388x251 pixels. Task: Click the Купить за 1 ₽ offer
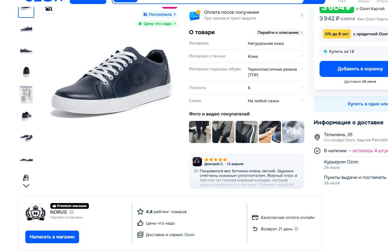[354, 51]
